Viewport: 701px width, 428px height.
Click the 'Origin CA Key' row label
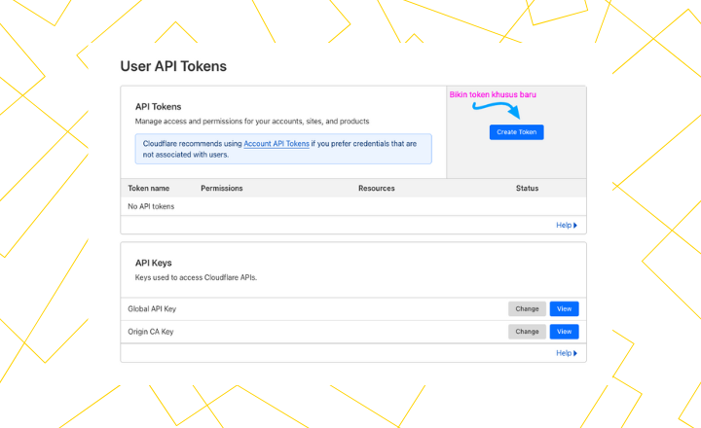151,332
